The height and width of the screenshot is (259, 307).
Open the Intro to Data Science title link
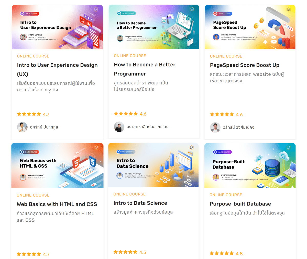point(140,203)
